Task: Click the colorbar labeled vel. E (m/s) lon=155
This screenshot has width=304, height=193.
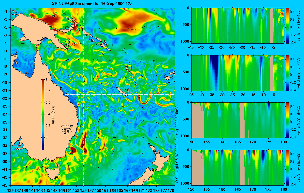Action: tap(287, 25)
